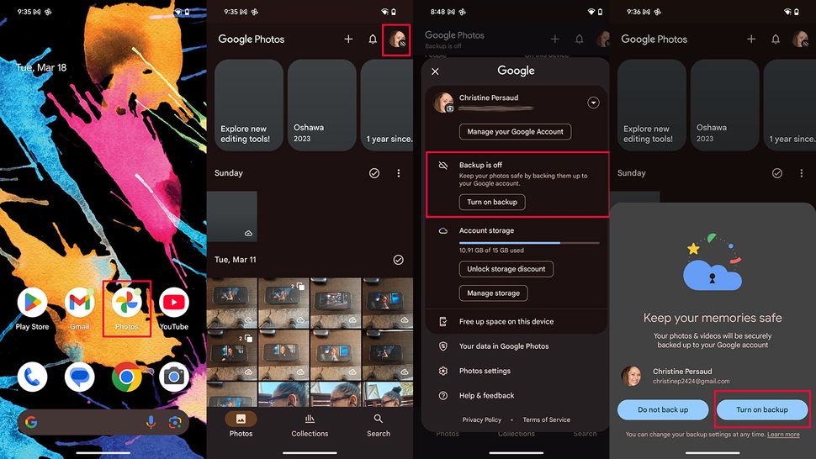Image resolution: width=816 pixels, height=459 pixels.
Task: Close the Google account panel
Action: tap(435, 71)
